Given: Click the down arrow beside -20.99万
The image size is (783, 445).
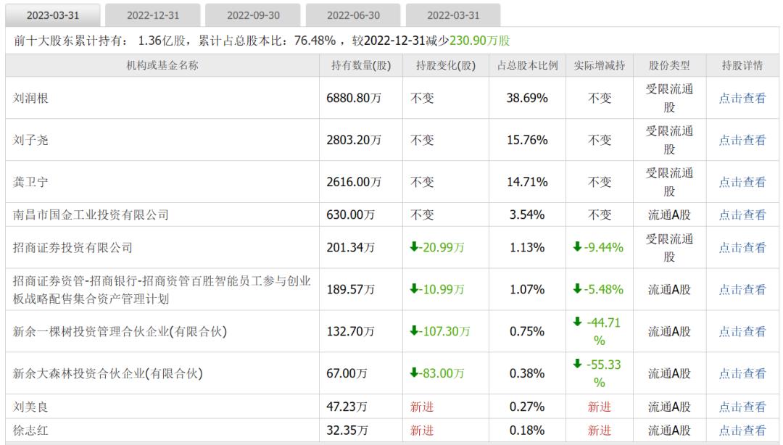Looking at the screenshot, I should [x=414, y=246].
